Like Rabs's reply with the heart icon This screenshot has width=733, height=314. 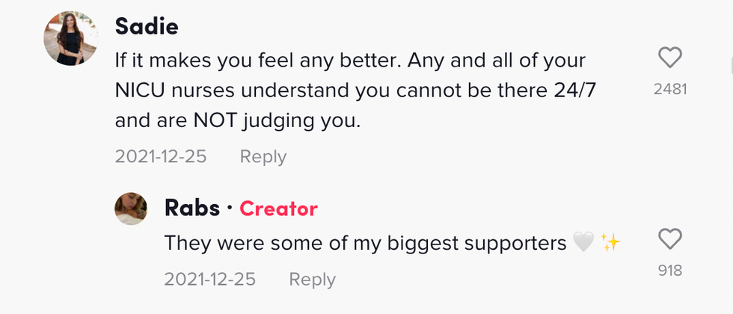click(669, 239)
